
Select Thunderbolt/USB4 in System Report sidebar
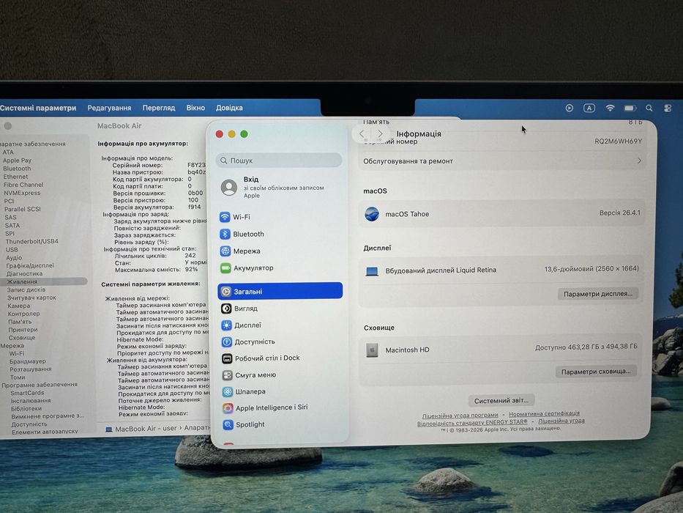(31, 241)
